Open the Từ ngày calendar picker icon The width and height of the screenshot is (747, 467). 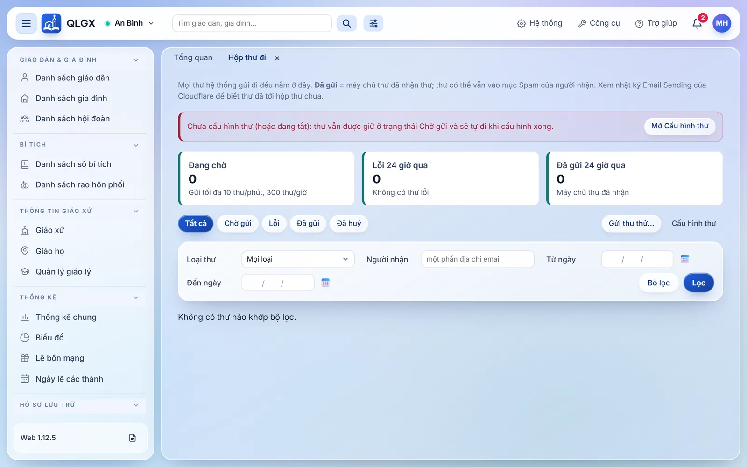pyautogui.click(x=685, y=259)
